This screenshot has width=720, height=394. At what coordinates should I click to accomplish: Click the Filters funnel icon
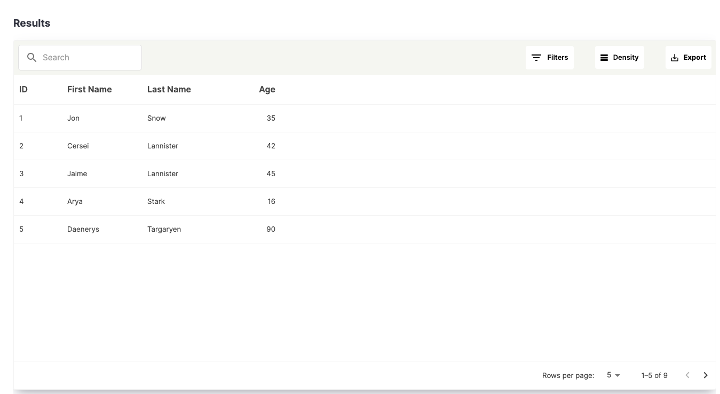[x=536, y=57]
